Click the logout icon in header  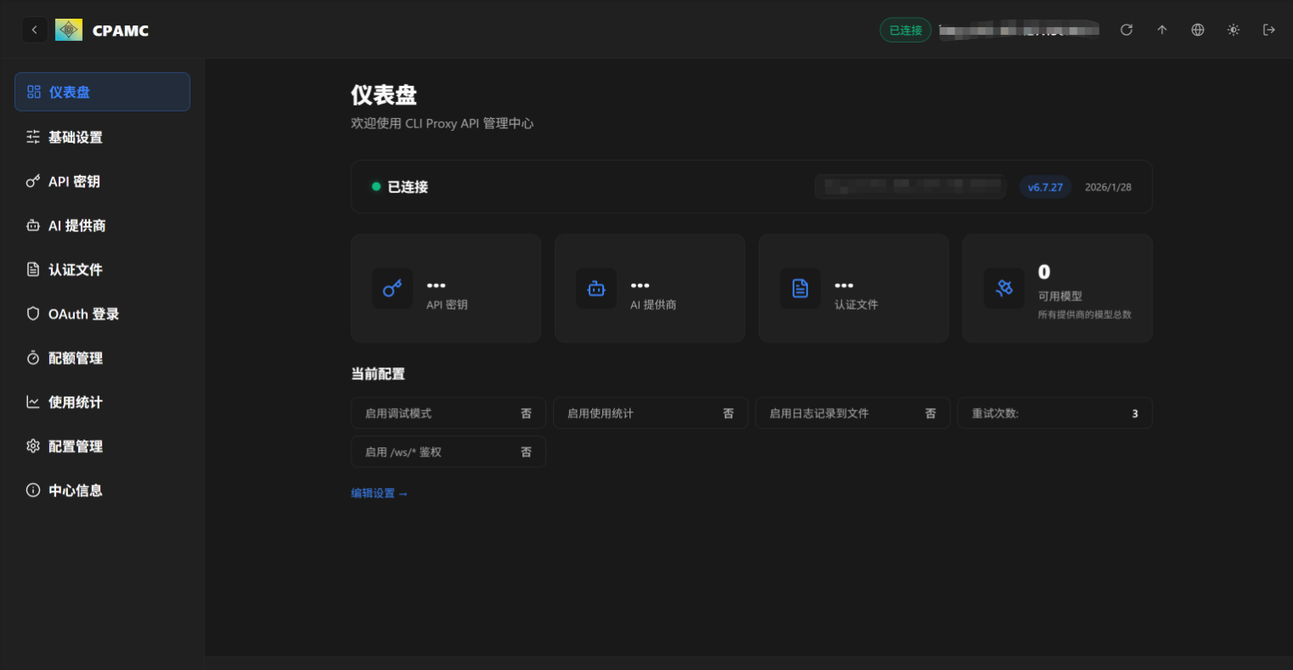pyautogui.click(x=1269, y=30)
